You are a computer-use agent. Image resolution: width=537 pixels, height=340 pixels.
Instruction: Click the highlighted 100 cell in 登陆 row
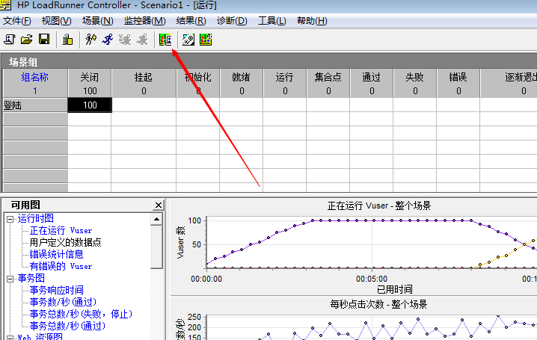tap(90, 105)
